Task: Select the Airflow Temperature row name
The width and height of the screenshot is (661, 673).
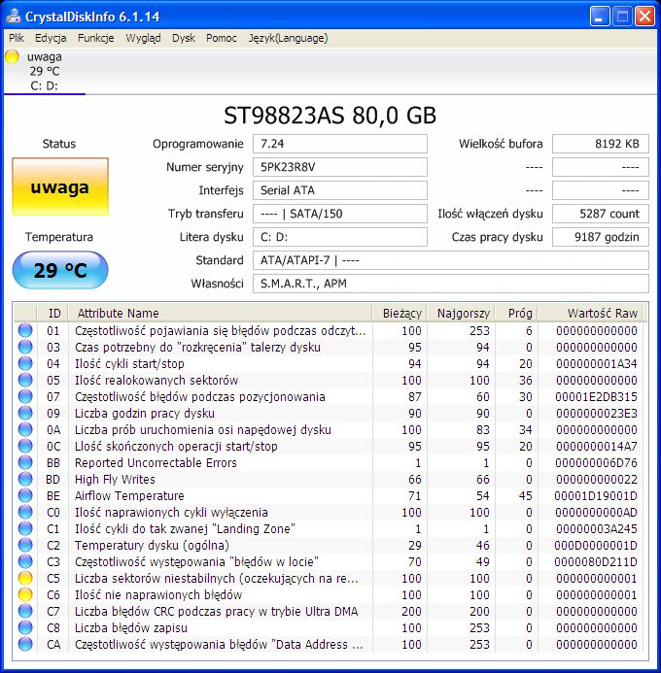Action: (129, 495)
